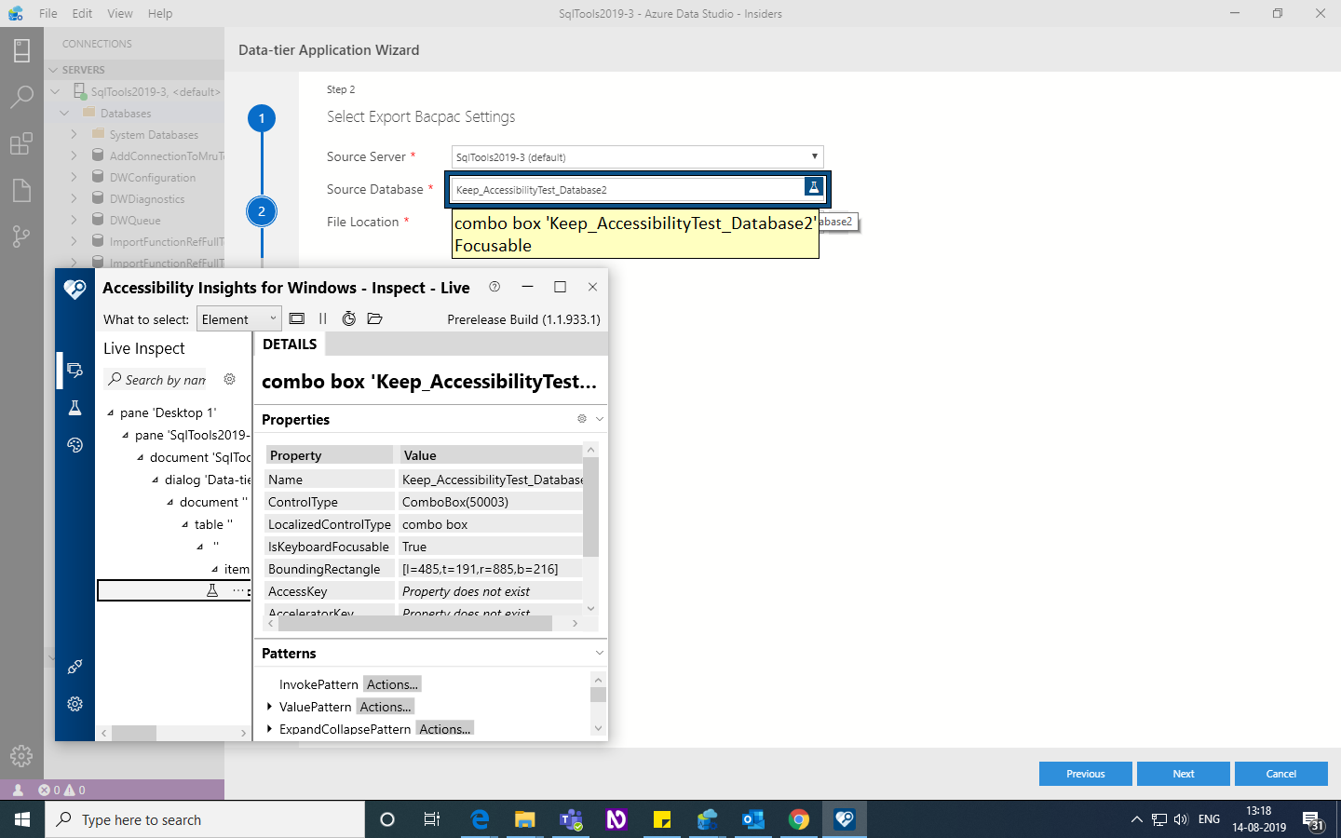This screenshot has height=838, width=1341.
Task: Click the Search by name field in Live Inspect
Action: [x=158, y=379]
